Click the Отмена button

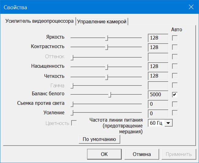click(142, 154)
